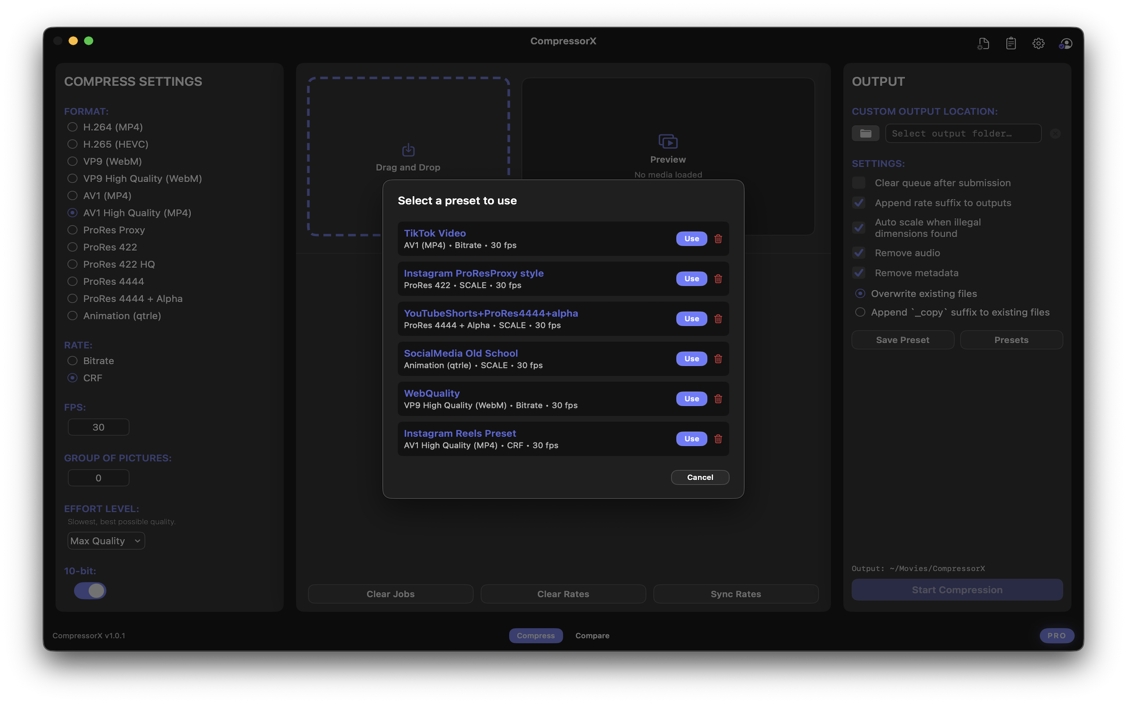Delete the TikTok Video preset

tap(718, 238)
